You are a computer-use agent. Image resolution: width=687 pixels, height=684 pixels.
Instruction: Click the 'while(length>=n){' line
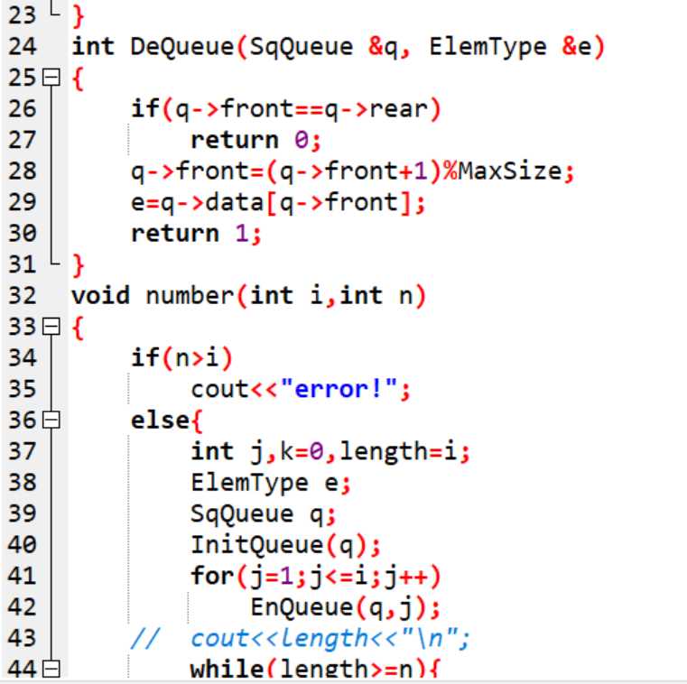coord(314,670)
